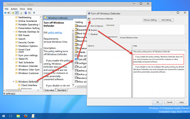Click the Setting column header
190x119 pixels.
[x=79, y=22]
